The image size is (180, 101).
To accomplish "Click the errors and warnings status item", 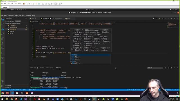I will tap(25, 90).
